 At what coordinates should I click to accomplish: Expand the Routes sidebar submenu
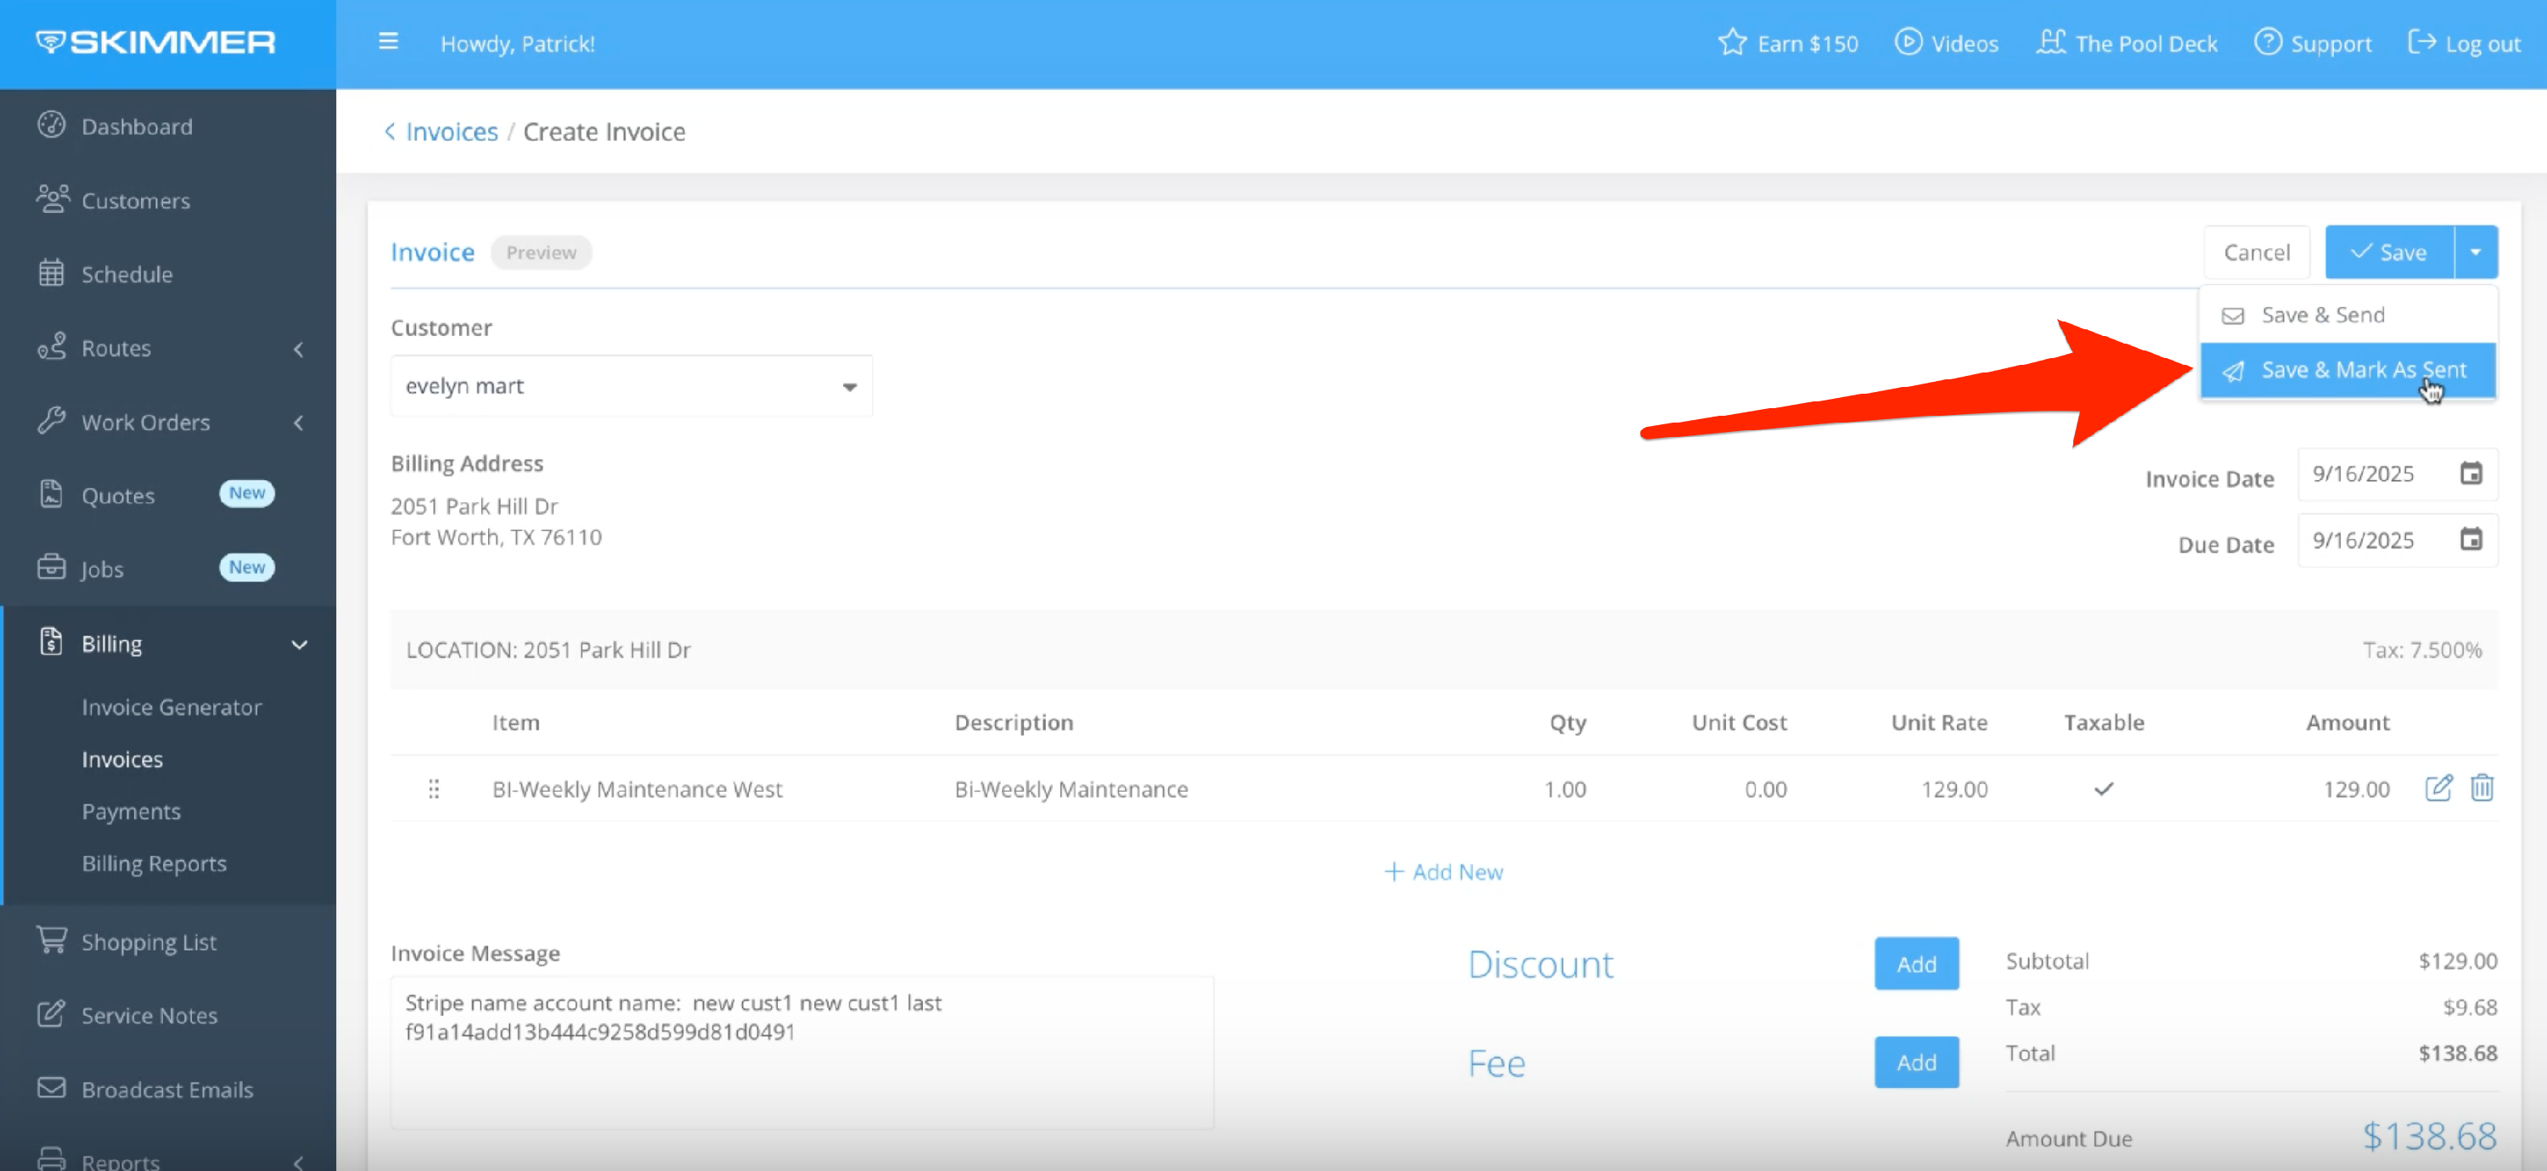(299, 349)
